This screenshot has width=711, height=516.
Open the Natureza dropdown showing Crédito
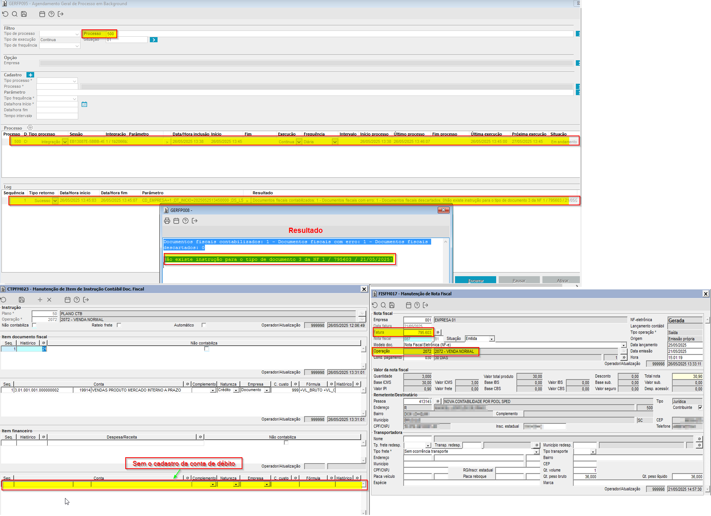tap(236, 390)
